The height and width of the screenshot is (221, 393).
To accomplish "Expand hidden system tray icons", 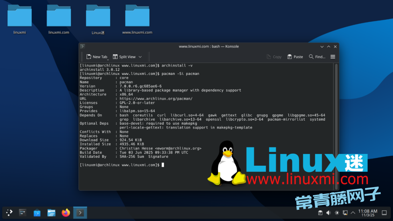I will [x=353, y=213].
